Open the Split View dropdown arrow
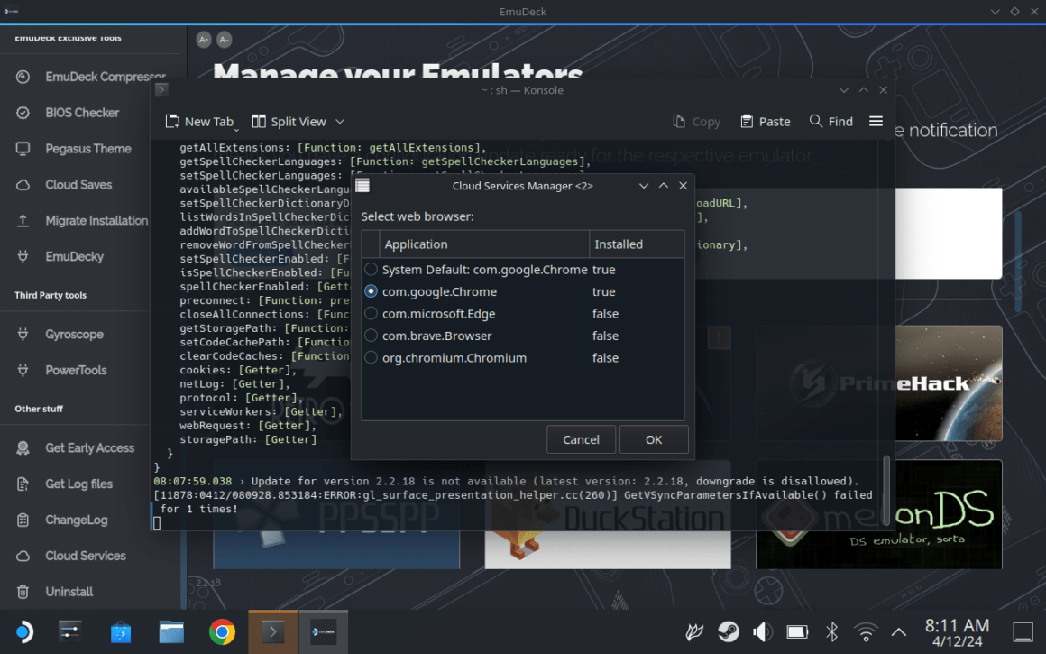Viewport: 1046px width, 654px height. click(x=340, y=122)
